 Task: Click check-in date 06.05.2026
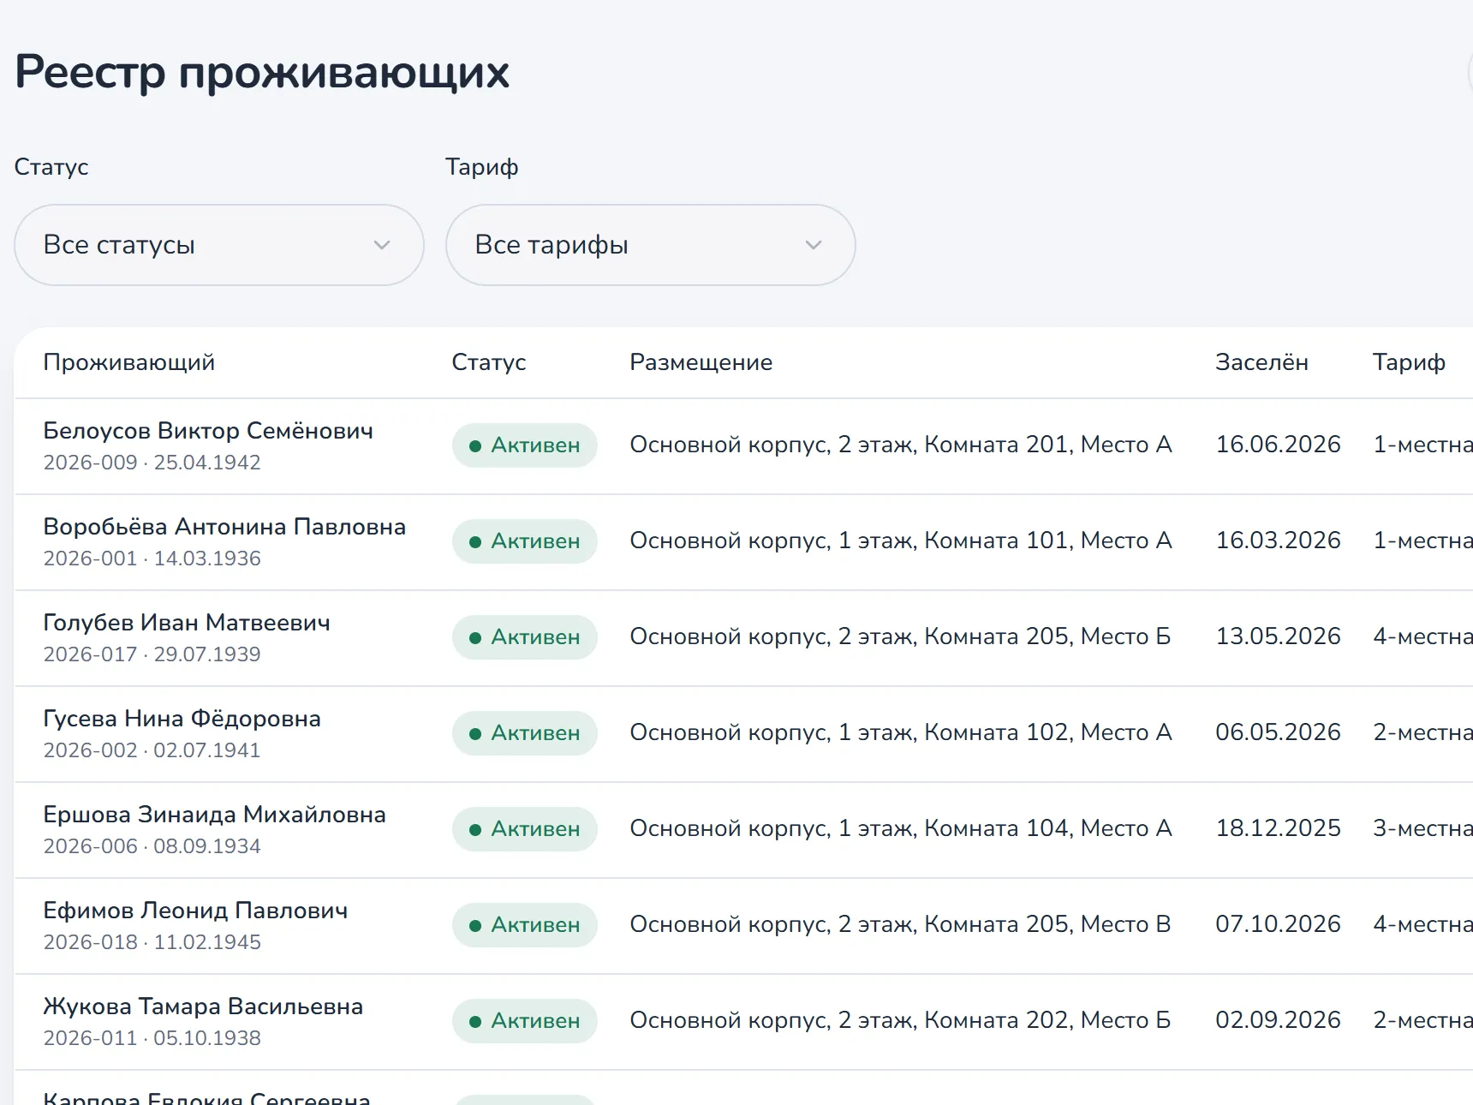[1279, 732]
